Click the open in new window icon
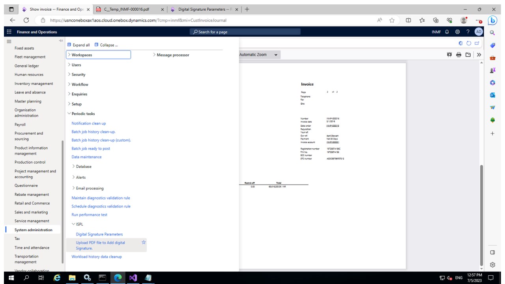Screen dimensions: 505x284 click(x=477, y=43)
